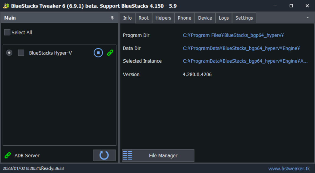
Task: Select the BlueStacks Hyper-V radio button
Action: tap(9, 53)
